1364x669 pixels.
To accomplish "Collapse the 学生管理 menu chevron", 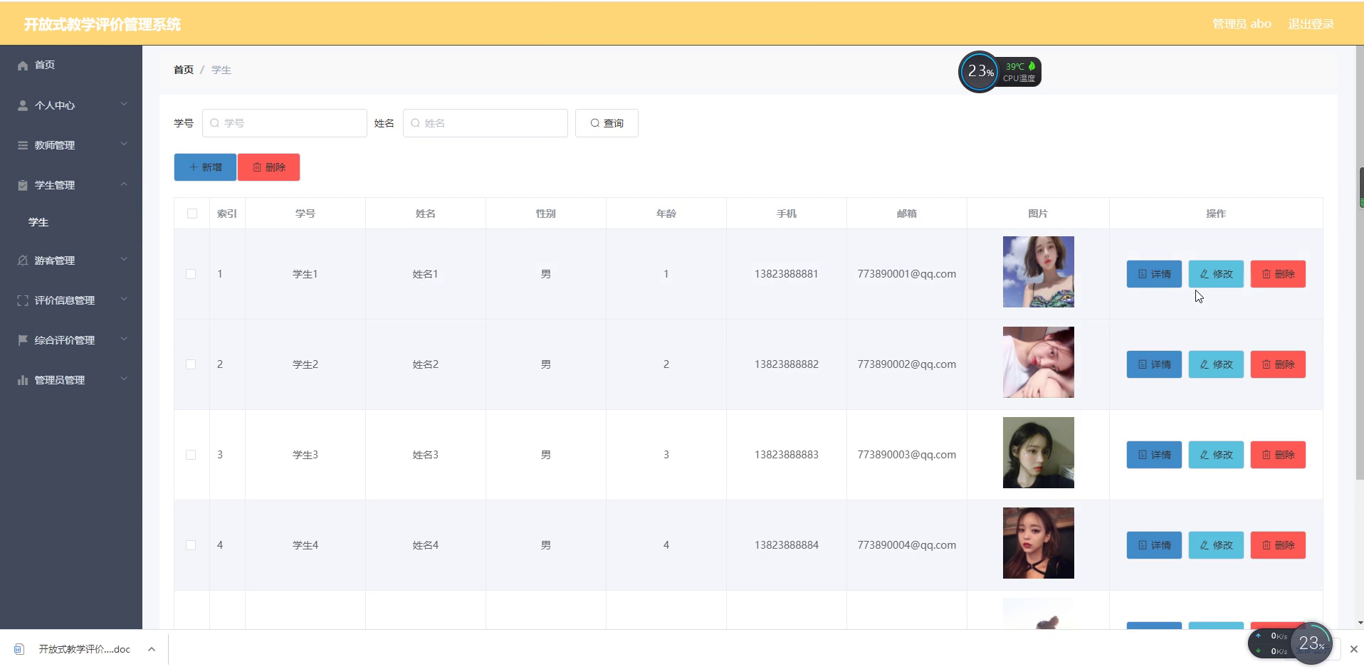I will coord(124,184).
